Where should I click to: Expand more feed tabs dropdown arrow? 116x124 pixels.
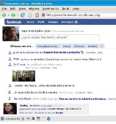(x=102, y=46)
